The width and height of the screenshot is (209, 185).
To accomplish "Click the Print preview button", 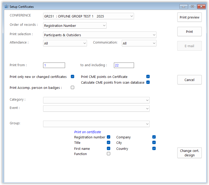I will pos(189,17).
